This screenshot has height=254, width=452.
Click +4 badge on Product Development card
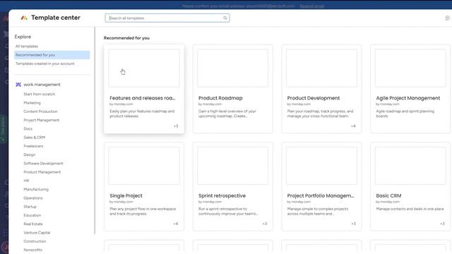(x=353, y=126)
